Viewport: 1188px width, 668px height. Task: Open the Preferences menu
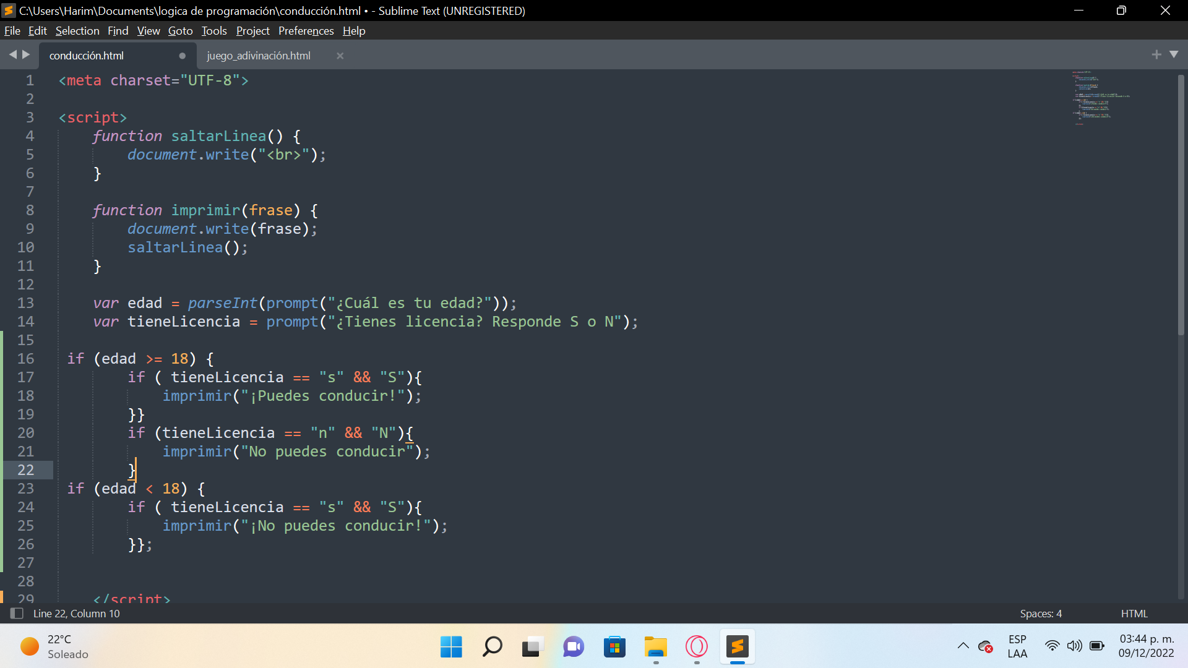306,31
